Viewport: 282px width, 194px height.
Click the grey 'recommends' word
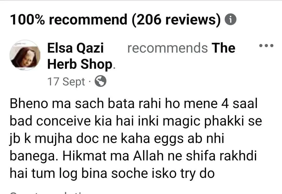[167, 48]
